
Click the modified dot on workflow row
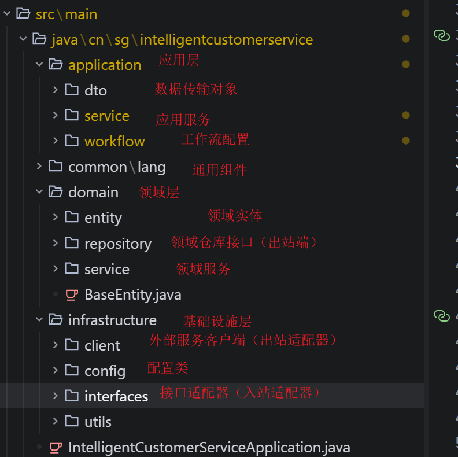(x=406, y=141)
